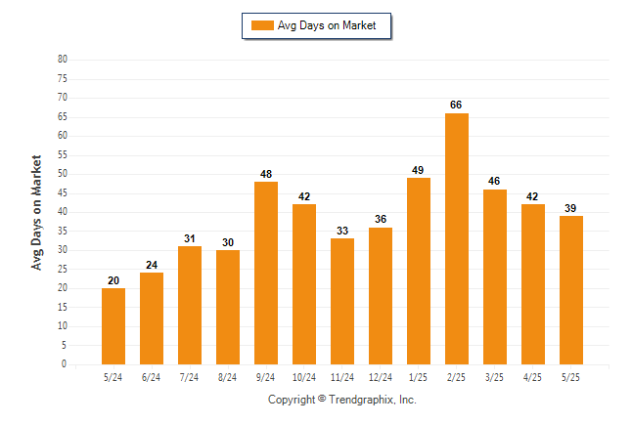Click the Copyright Trendgraphix, Inc. text
Screen dimensions: 632x424
pos(342,400)
